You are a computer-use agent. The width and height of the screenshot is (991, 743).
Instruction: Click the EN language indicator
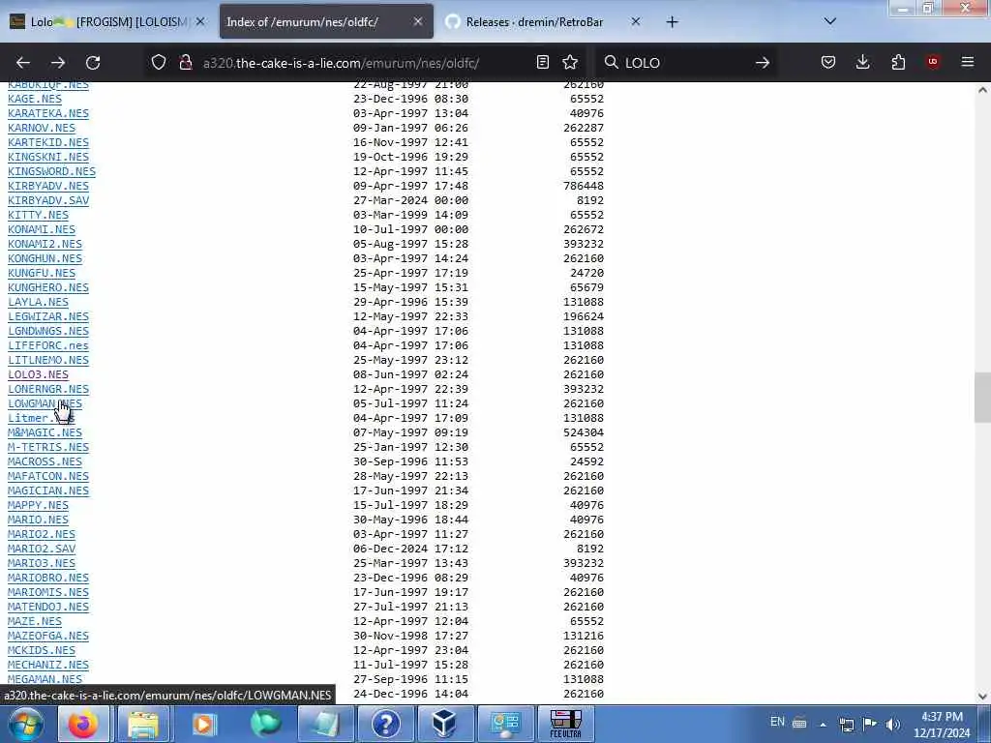click(x=777, y=722)
